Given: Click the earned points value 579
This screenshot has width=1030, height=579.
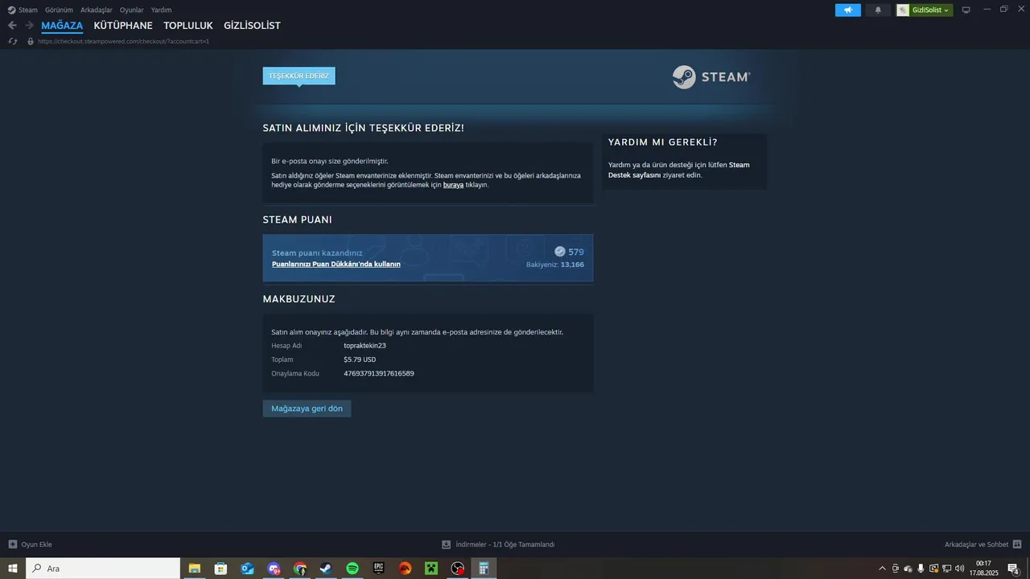Looking at the screenshot, I should tap(576, 252).
